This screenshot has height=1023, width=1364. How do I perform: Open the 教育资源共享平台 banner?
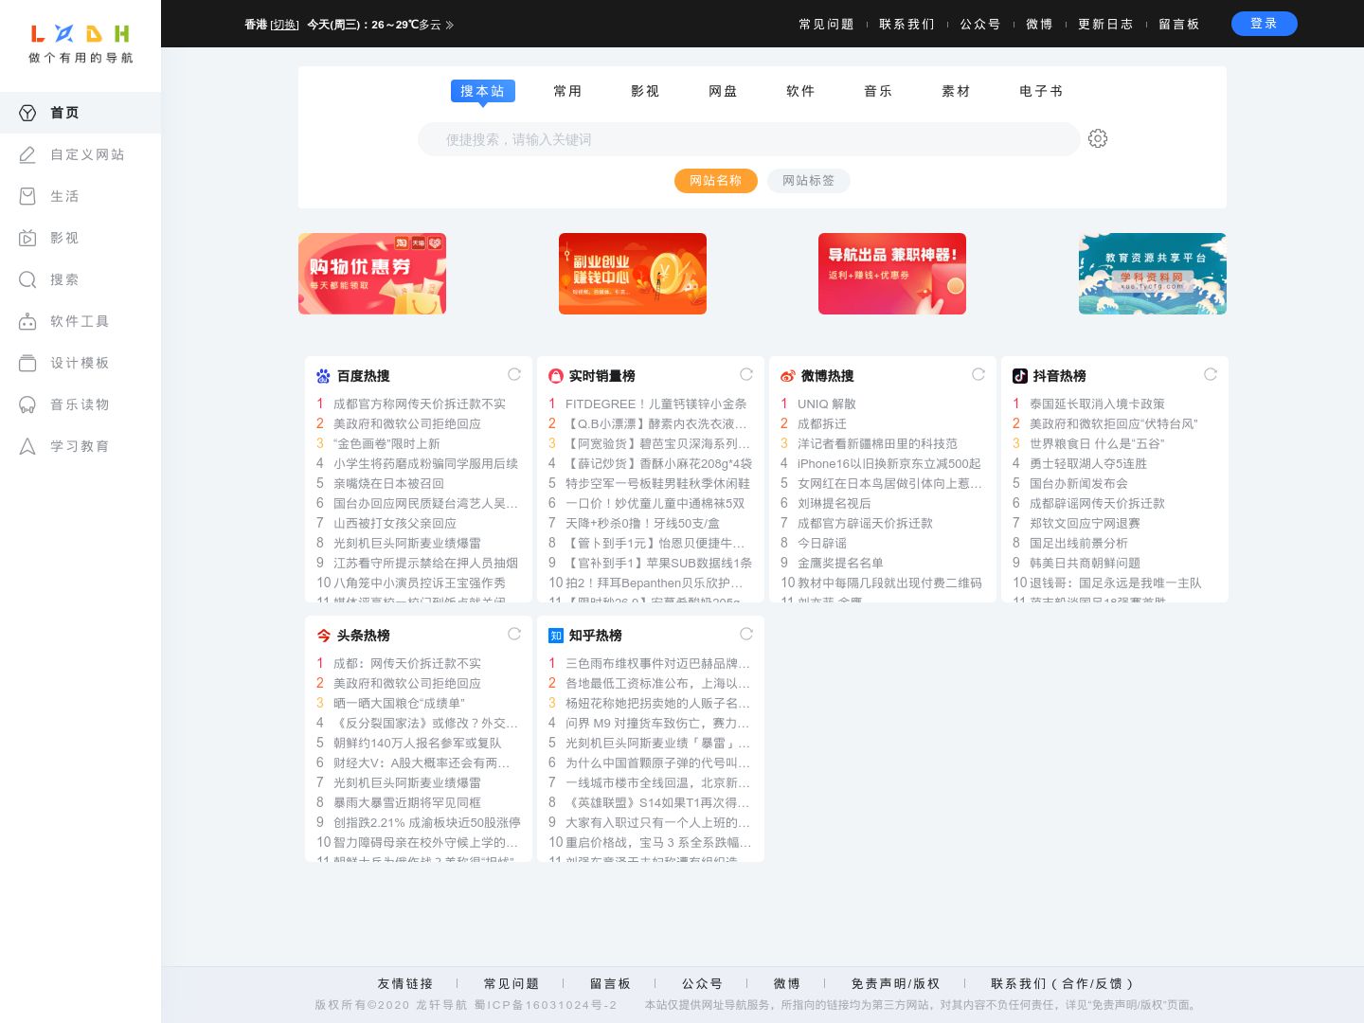pyautogui.click(x=1153, y=274)
